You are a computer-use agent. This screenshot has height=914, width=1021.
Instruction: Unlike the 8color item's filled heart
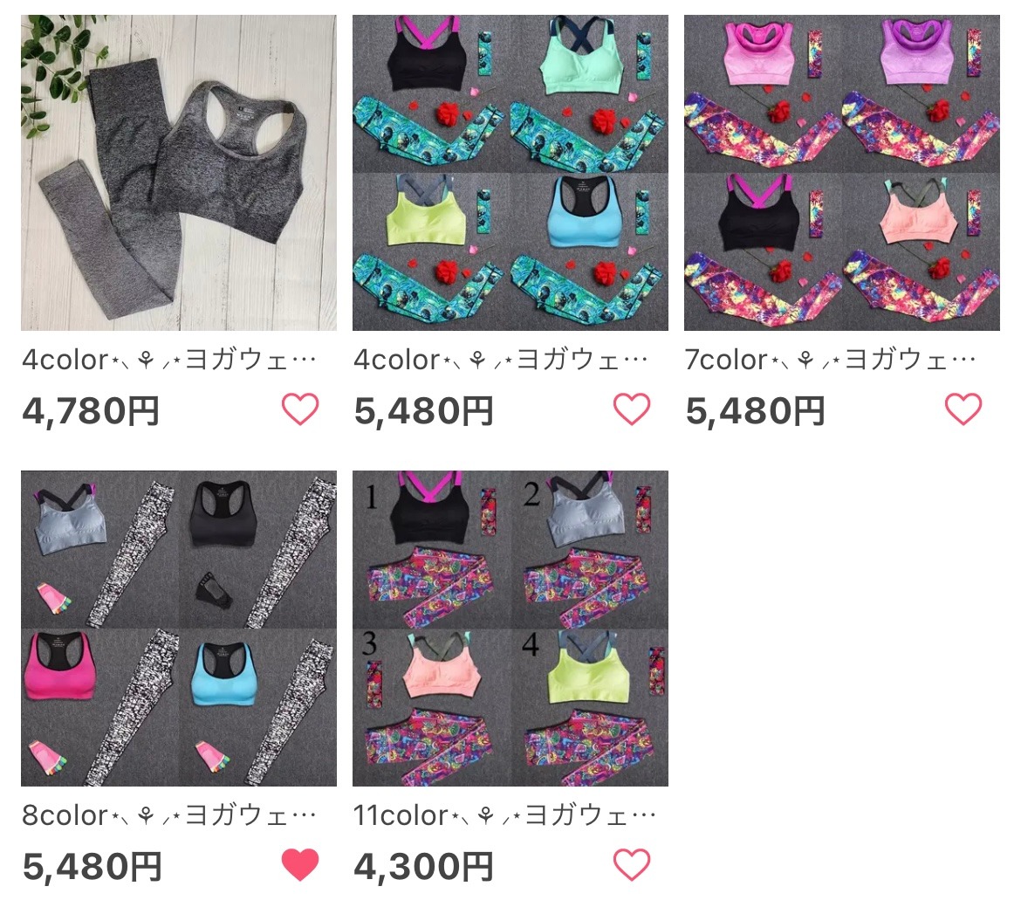coord(300,864)
